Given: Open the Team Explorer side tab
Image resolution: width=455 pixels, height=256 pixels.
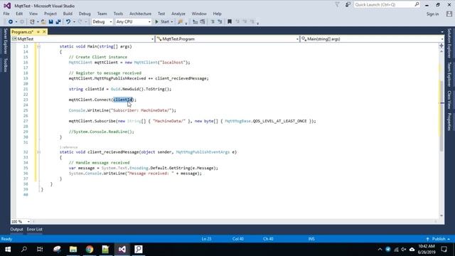Looking at the screenshot, I should [x=449, y=74].
